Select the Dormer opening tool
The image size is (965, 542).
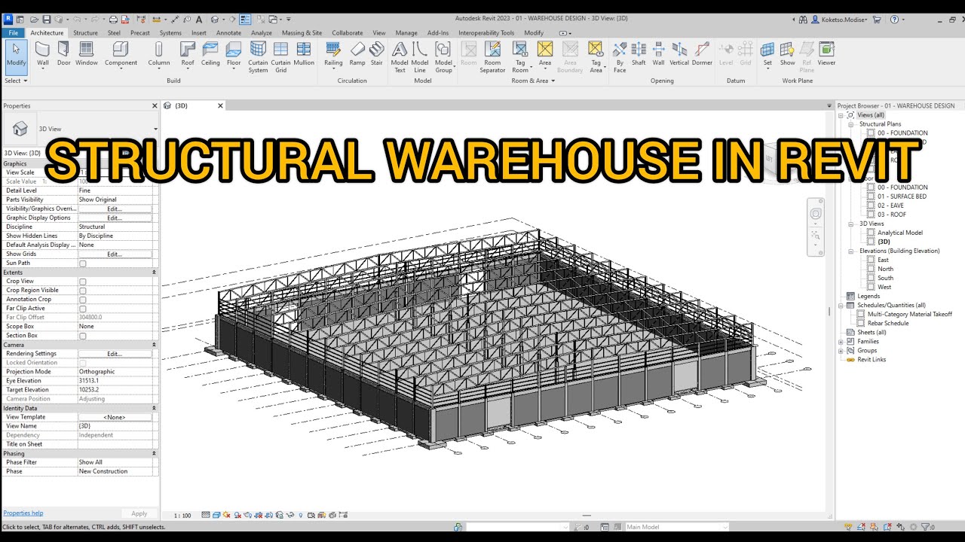(x=702, y=54)
